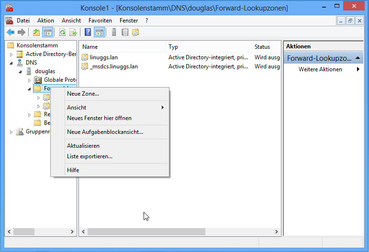The height and width of the screenshot is (252, 369).
Task: Toggle the Action pane toolbar icon
Action: (x=99, y=33)
